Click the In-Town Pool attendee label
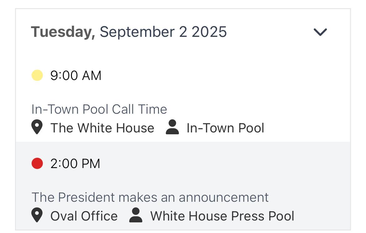366x233 pixels. 225,128
